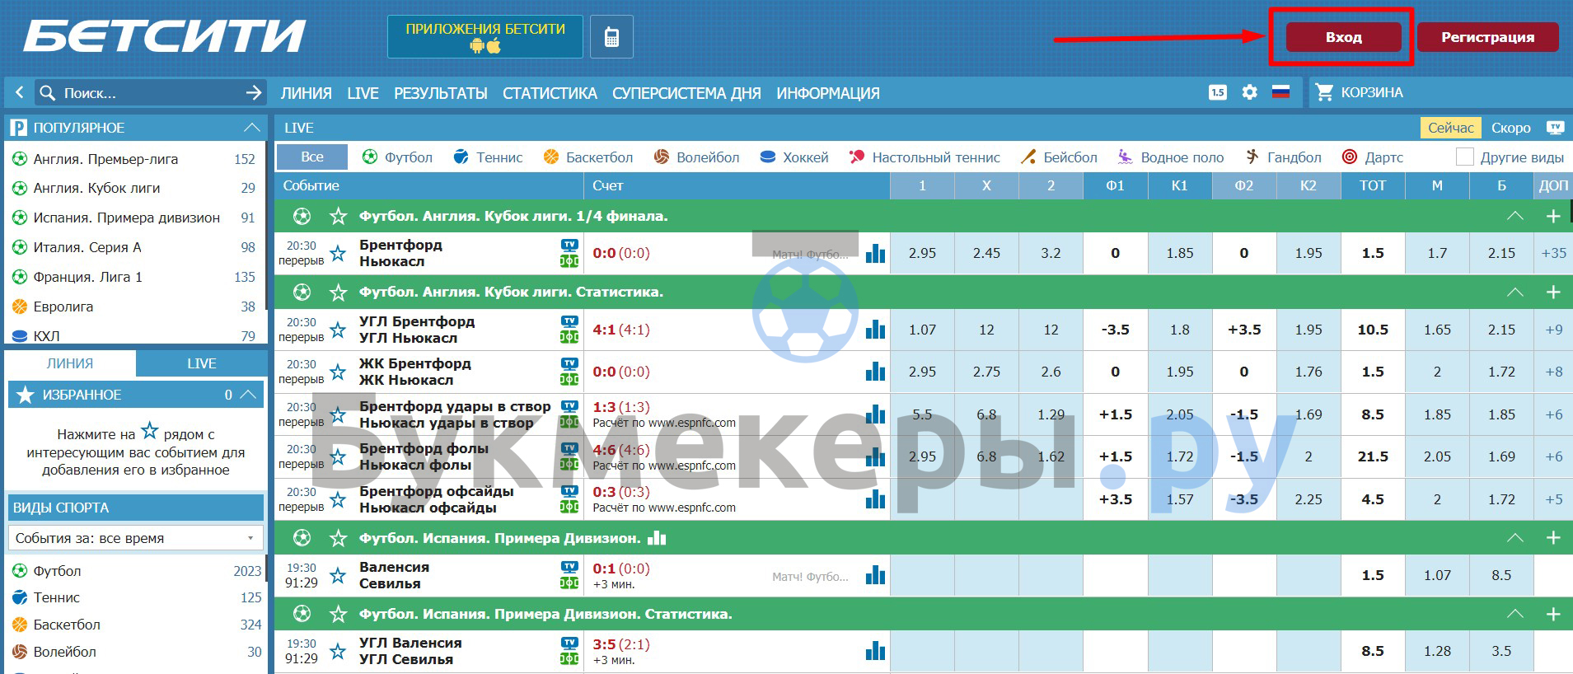Open statistics chart for УГЛ Валенсия
This screenshot has height=674, width=1573.
click(x=875, y=651)
